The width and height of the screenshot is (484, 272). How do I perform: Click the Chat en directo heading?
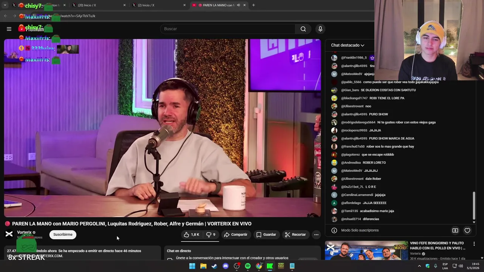(x=179, y=251)
